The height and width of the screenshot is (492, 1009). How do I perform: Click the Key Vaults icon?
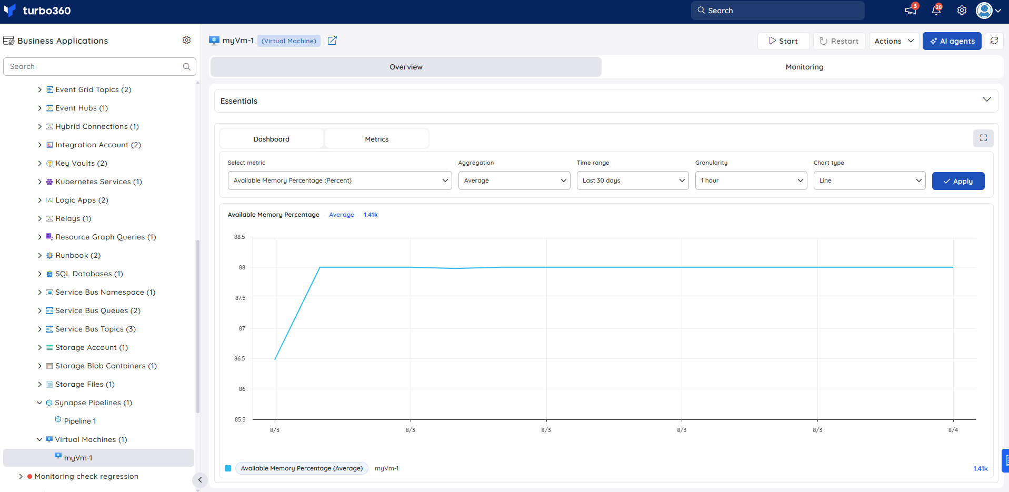click(49, 164)
